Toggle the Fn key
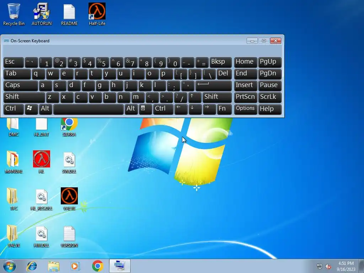 [224, 109]
